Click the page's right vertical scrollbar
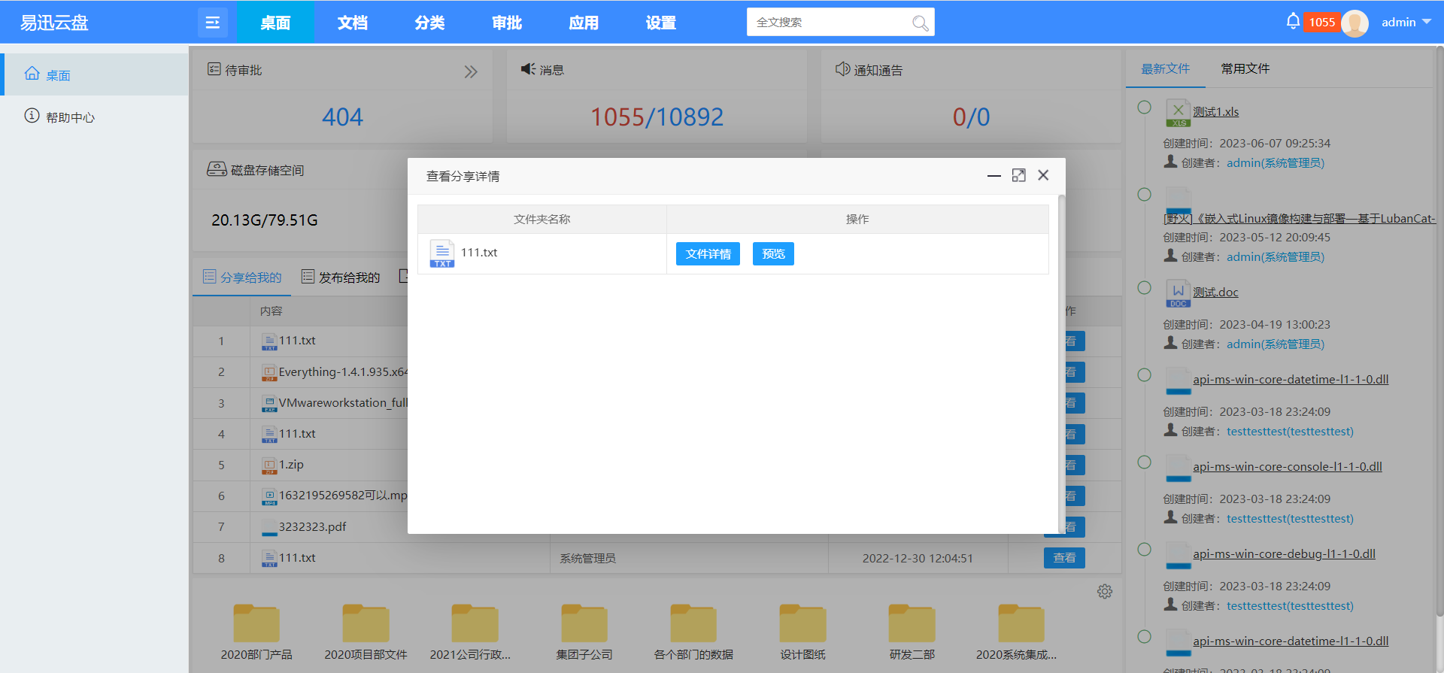1444x673 pixels. (1440, 331)
